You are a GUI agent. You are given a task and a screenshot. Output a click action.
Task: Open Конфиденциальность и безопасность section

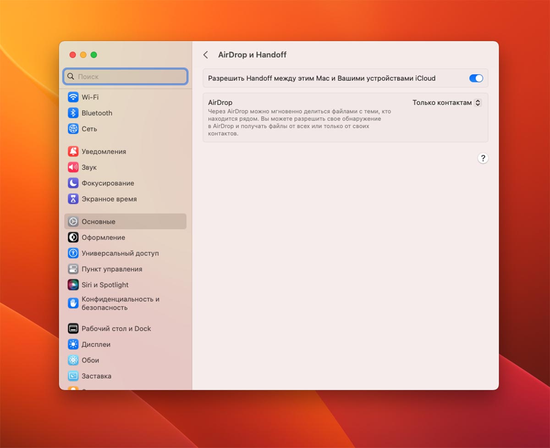120,303
